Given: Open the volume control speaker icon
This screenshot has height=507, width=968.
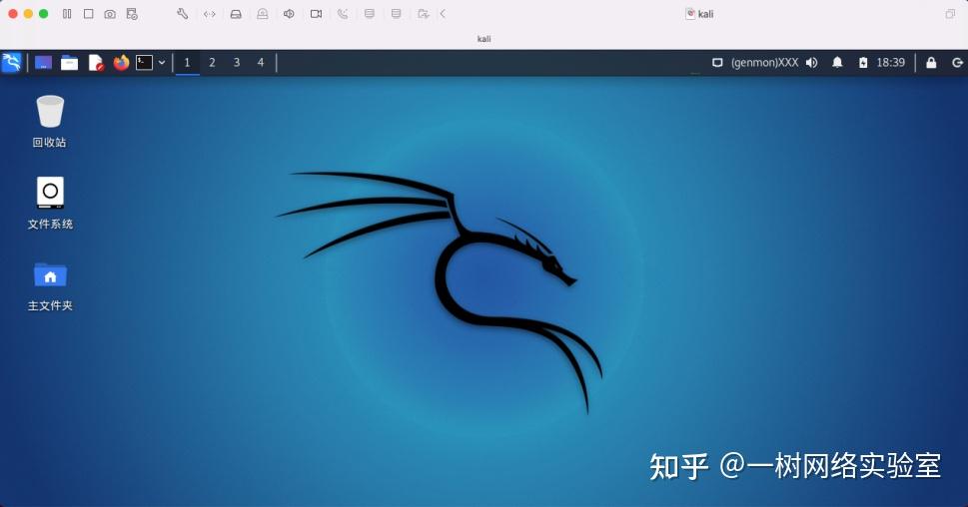Looking at the screenshot, I should (x=812, y=62).
